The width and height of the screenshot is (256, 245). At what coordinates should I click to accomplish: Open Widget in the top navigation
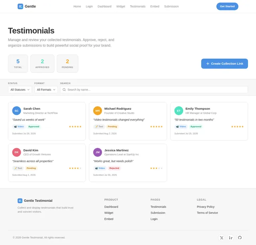click(x=121, y=6)
